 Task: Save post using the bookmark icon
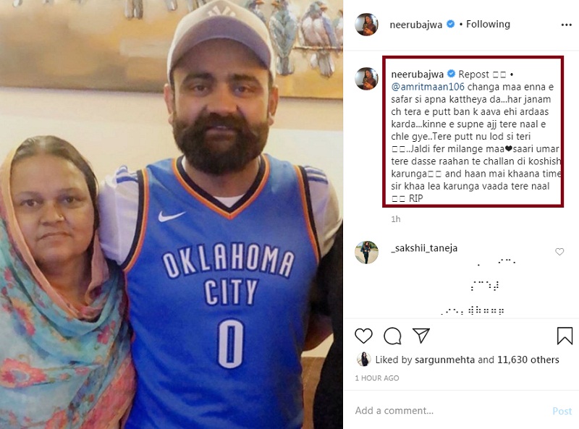(x=565, y=336)
